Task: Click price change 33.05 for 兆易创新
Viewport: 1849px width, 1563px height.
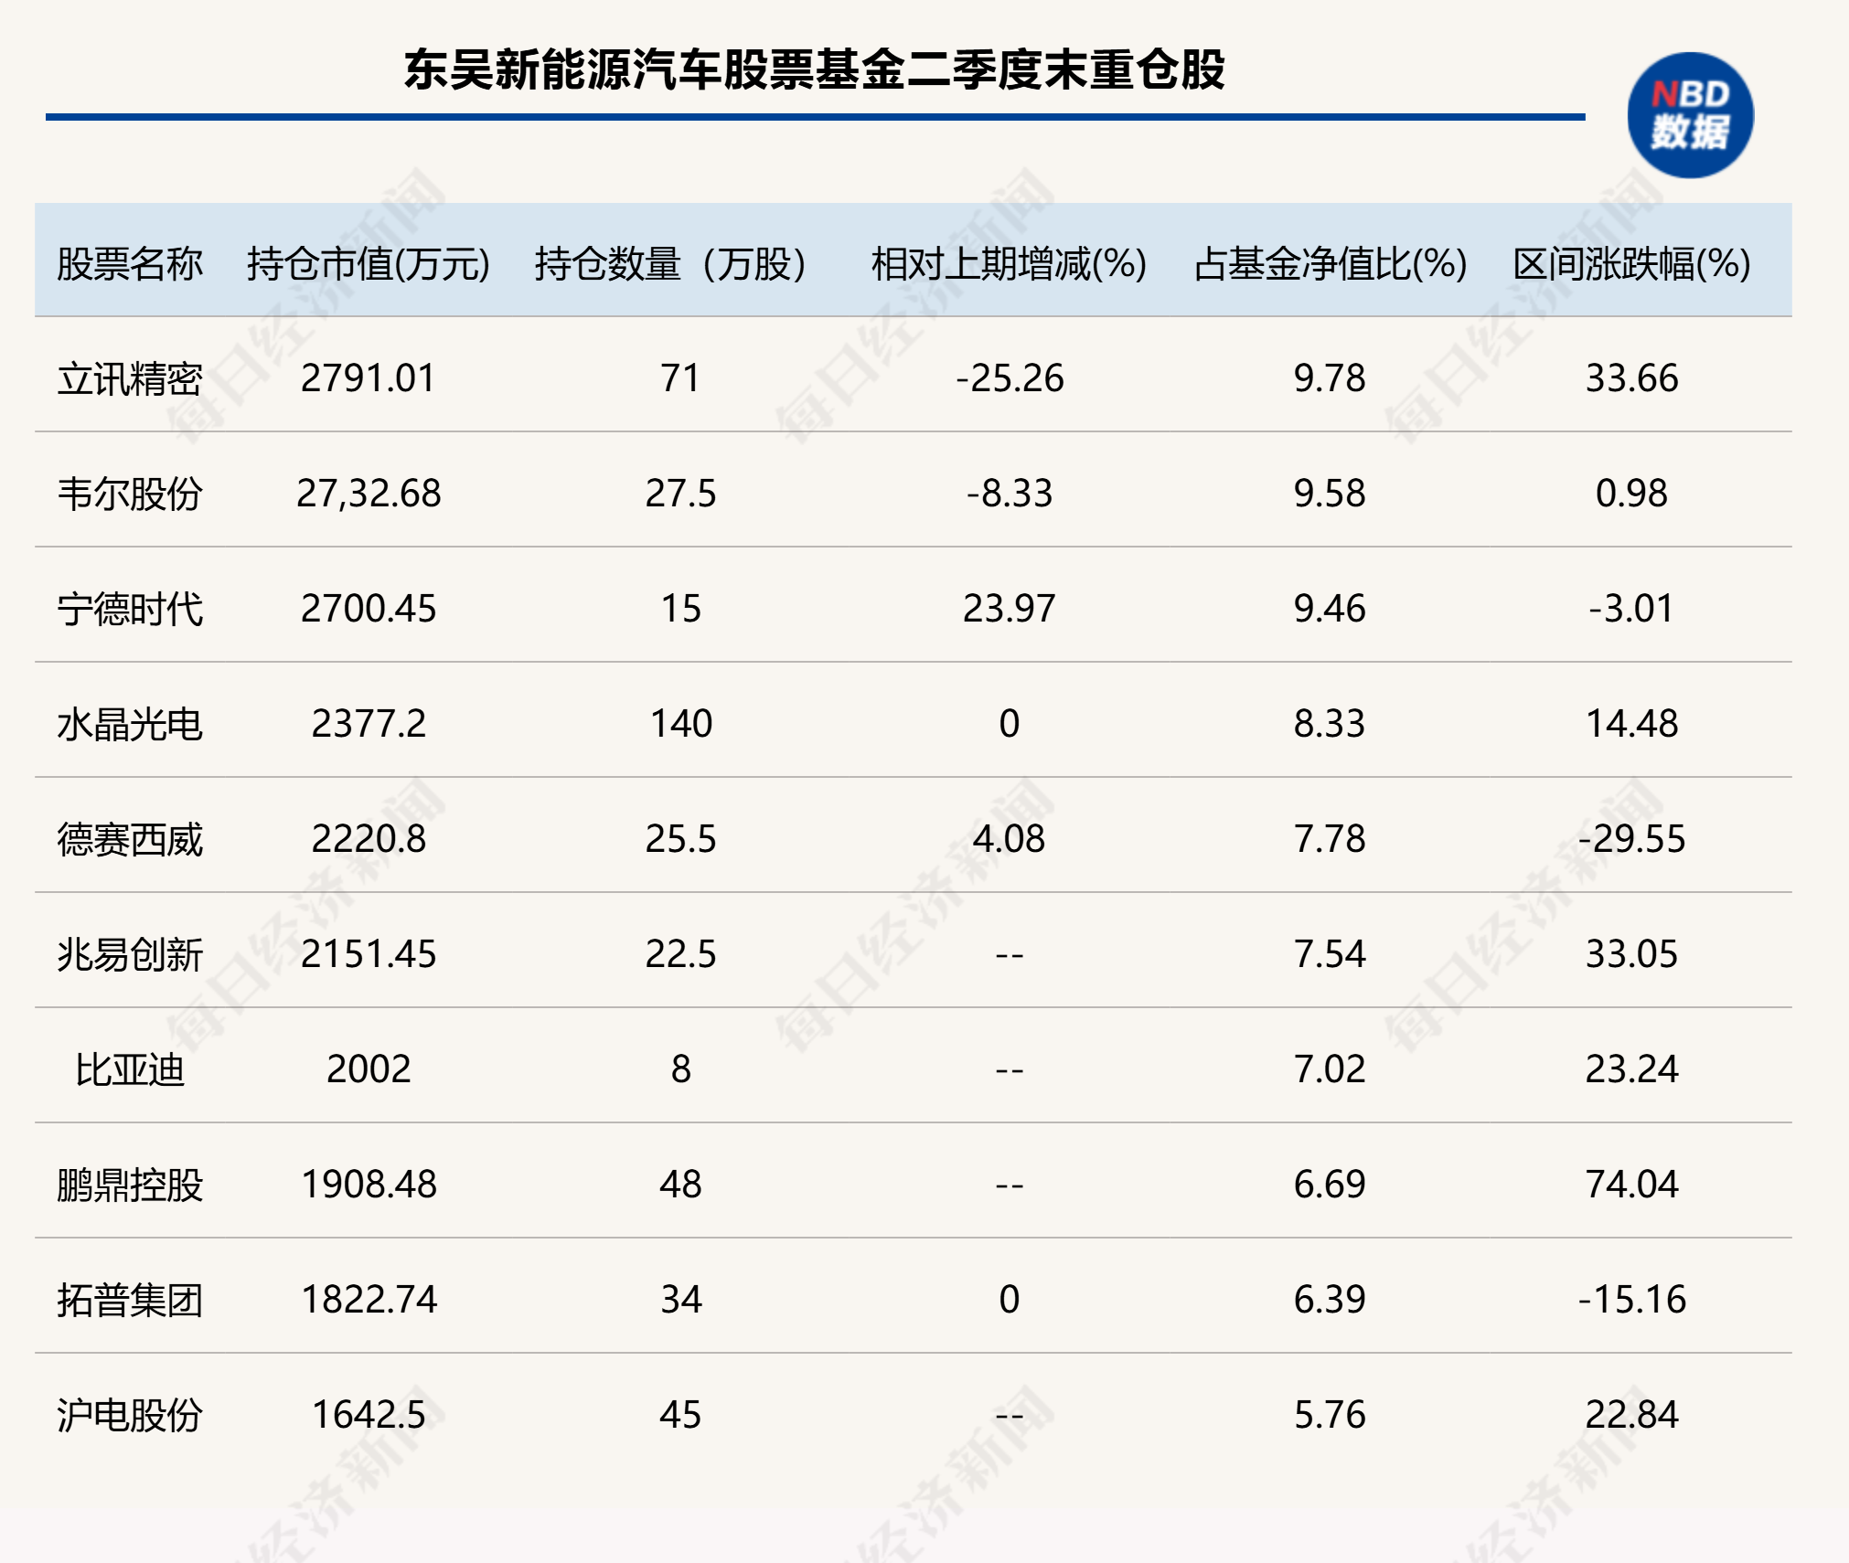Action: coord(1632,954)
